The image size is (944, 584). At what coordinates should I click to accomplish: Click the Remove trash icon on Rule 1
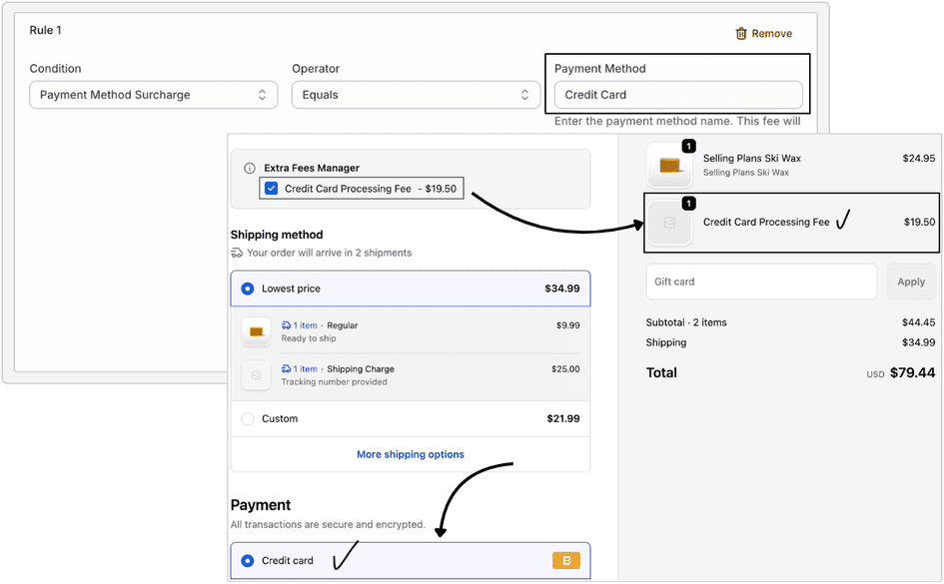[740, 33]
